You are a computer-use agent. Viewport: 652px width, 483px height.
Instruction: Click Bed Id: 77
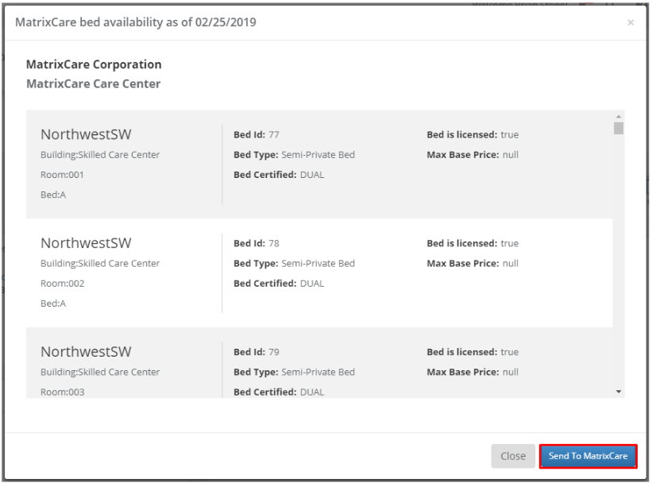point(257,135)
